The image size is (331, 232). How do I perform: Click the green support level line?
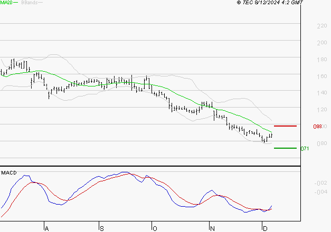pos(285,148)
